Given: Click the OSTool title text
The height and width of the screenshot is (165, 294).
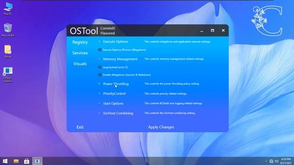Looking at the screenshot, I should pyautogui.click(x=84, y=31).
